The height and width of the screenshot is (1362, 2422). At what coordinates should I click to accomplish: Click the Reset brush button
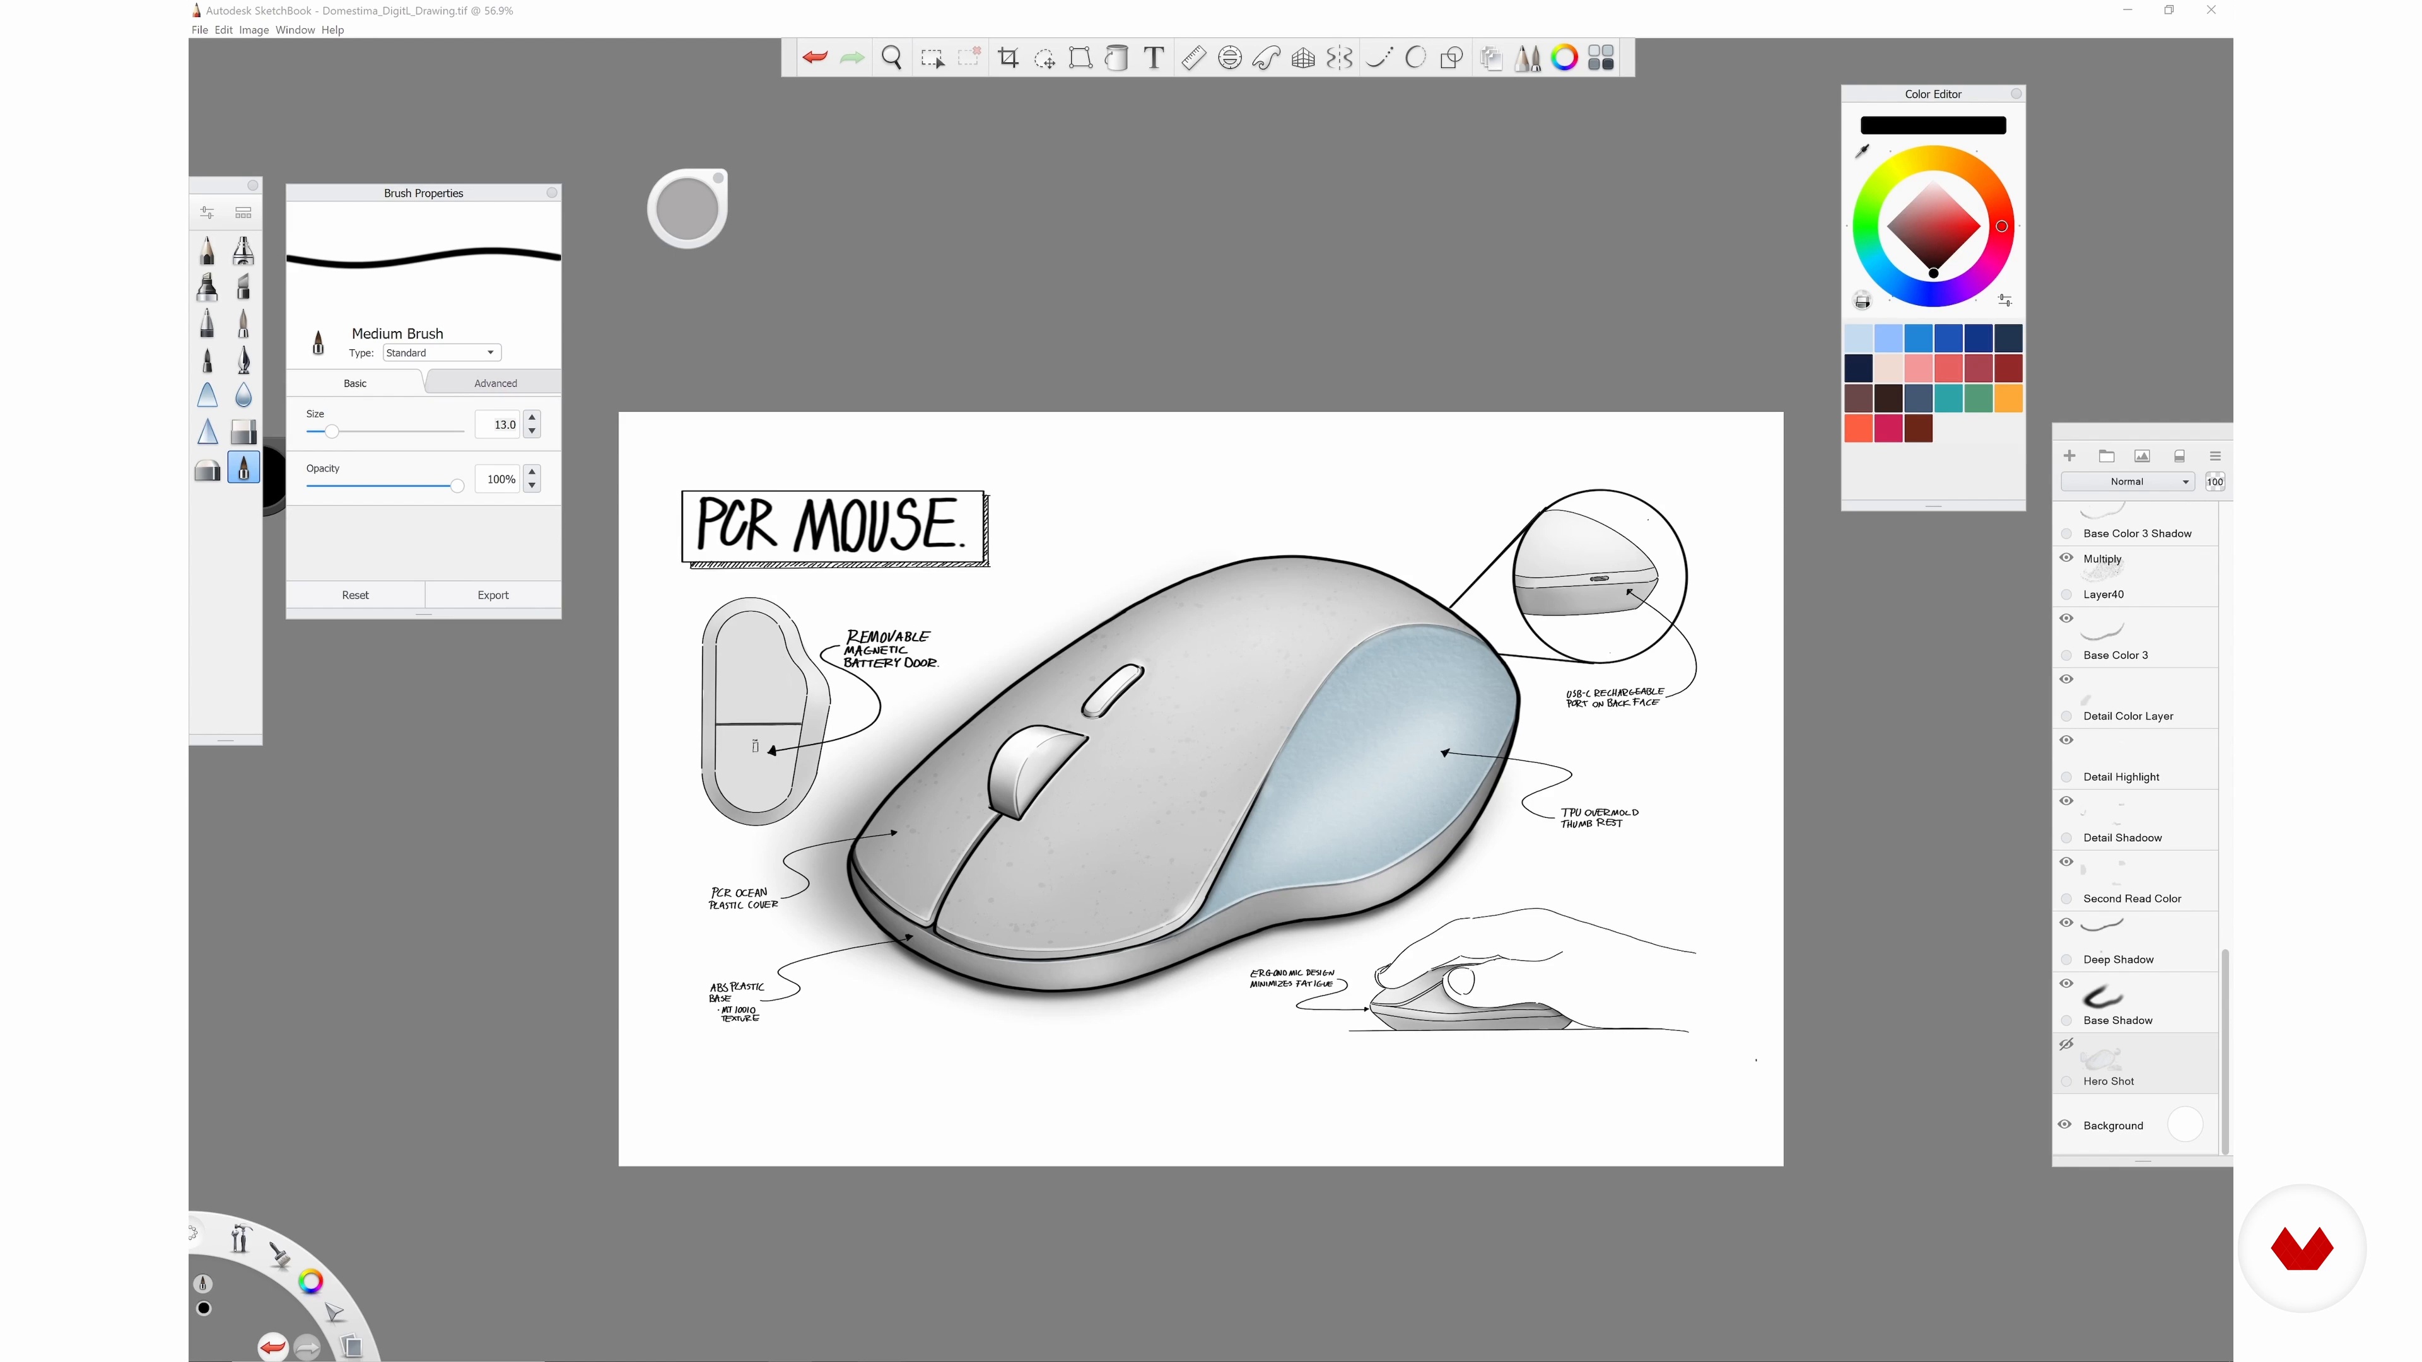(355, 595)
